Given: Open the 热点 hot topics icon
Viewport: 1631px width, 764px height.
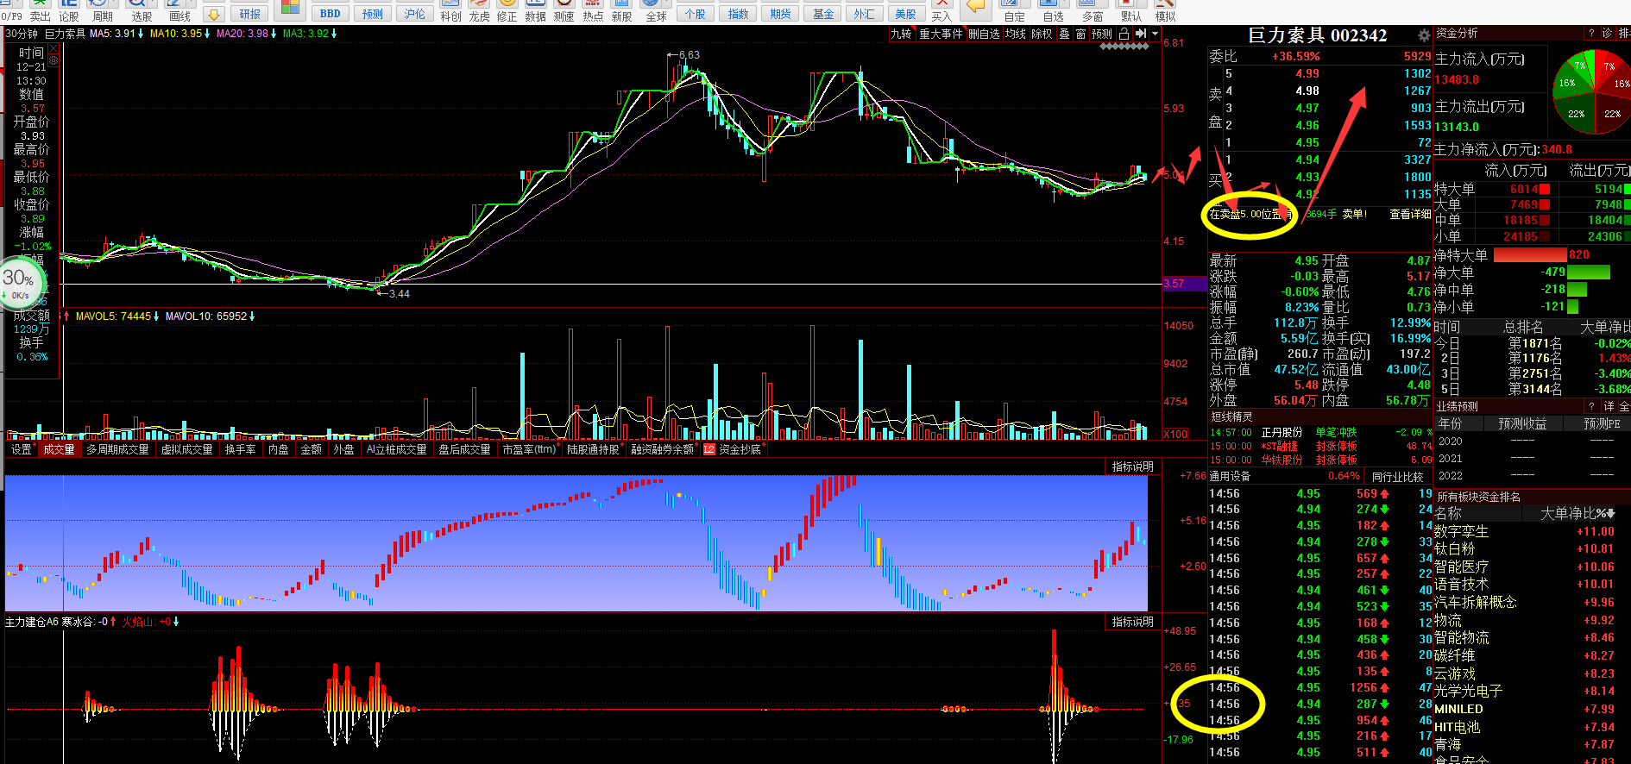Looking at the screenshot, I should (593, 10).
